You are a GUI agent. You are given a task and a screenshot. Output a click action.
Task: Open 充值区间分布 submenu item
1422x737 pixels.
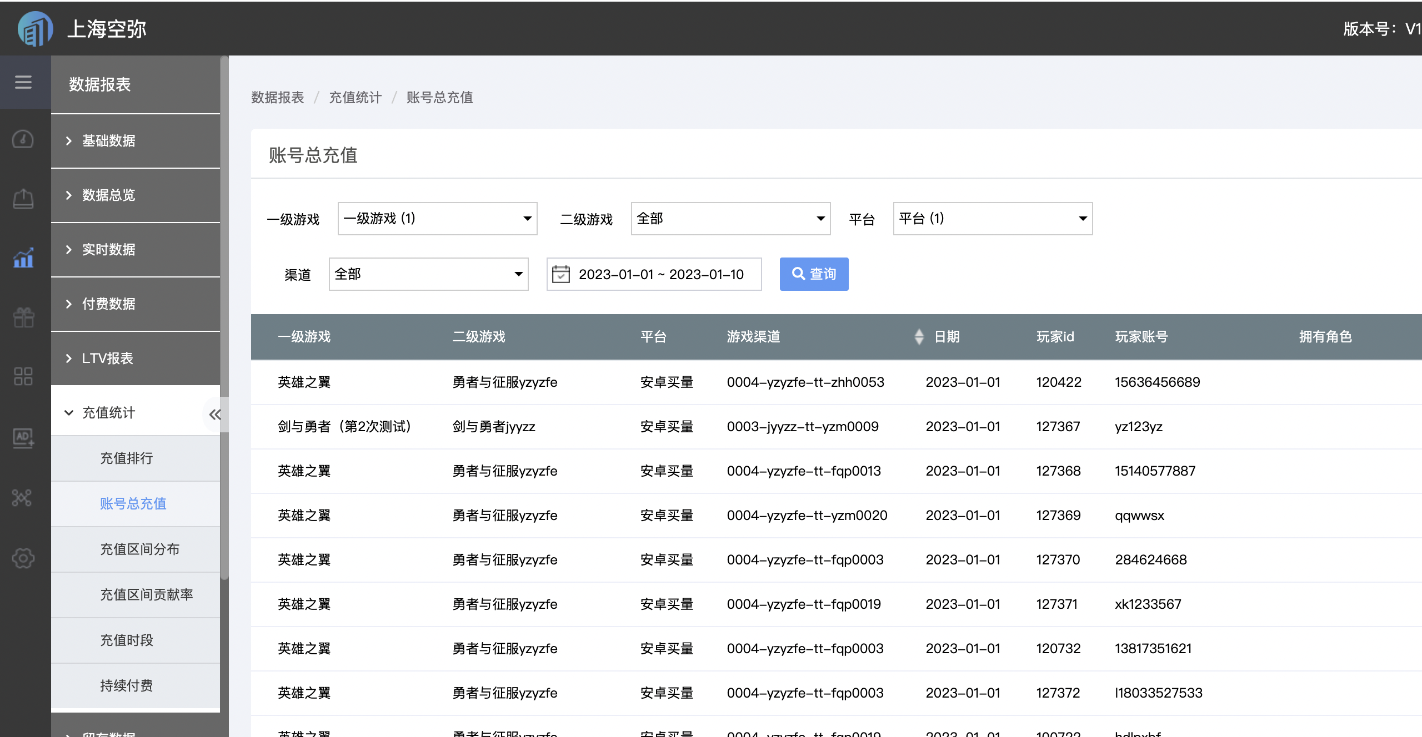tap(136, 549)
